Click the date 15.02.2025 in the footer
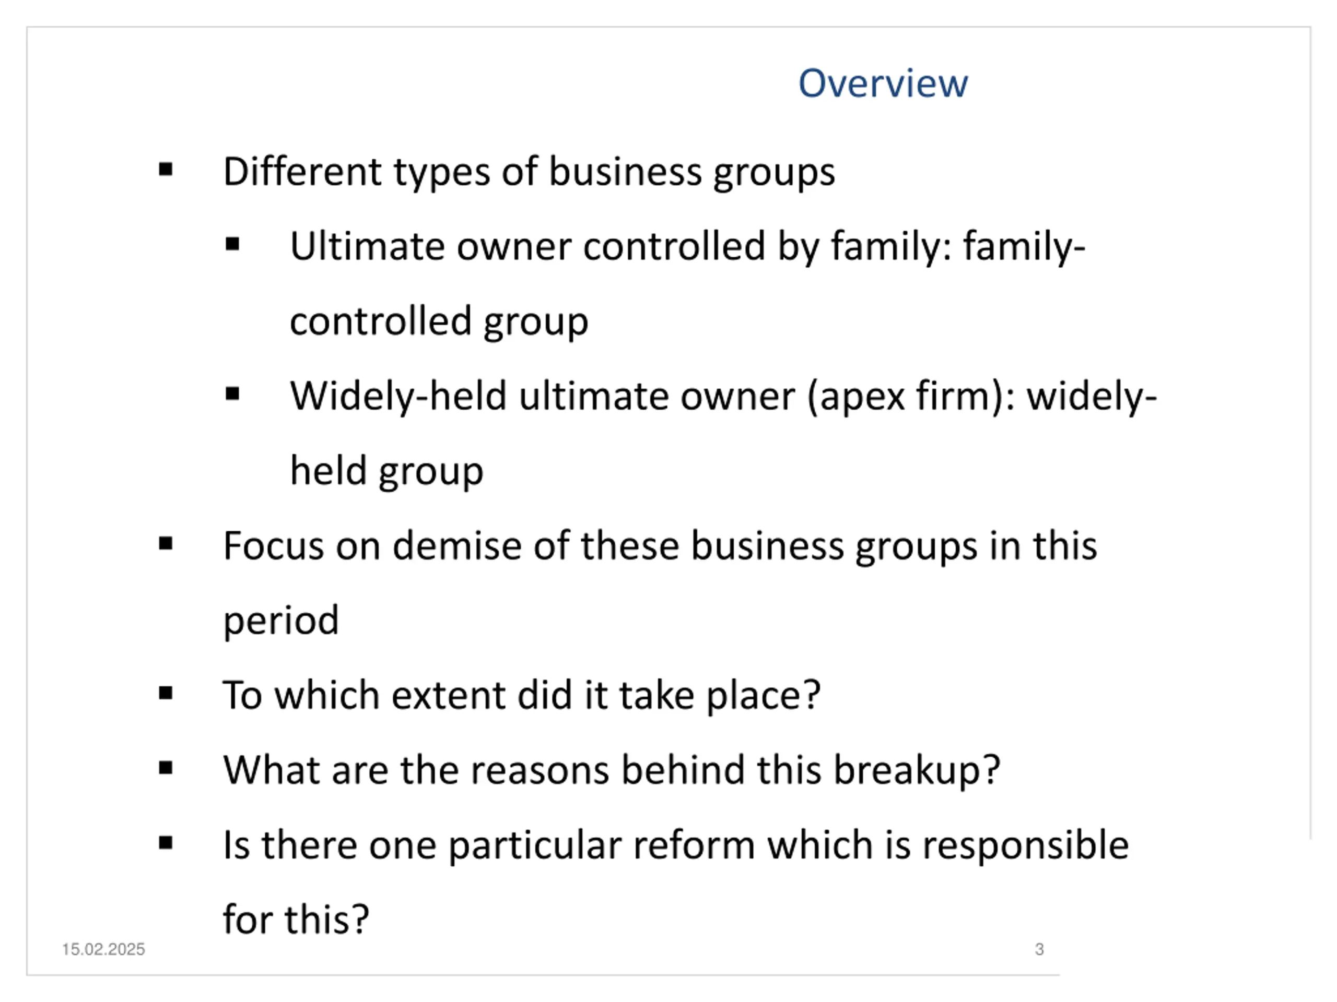Screen dimensions: 1337x1002 103,949
